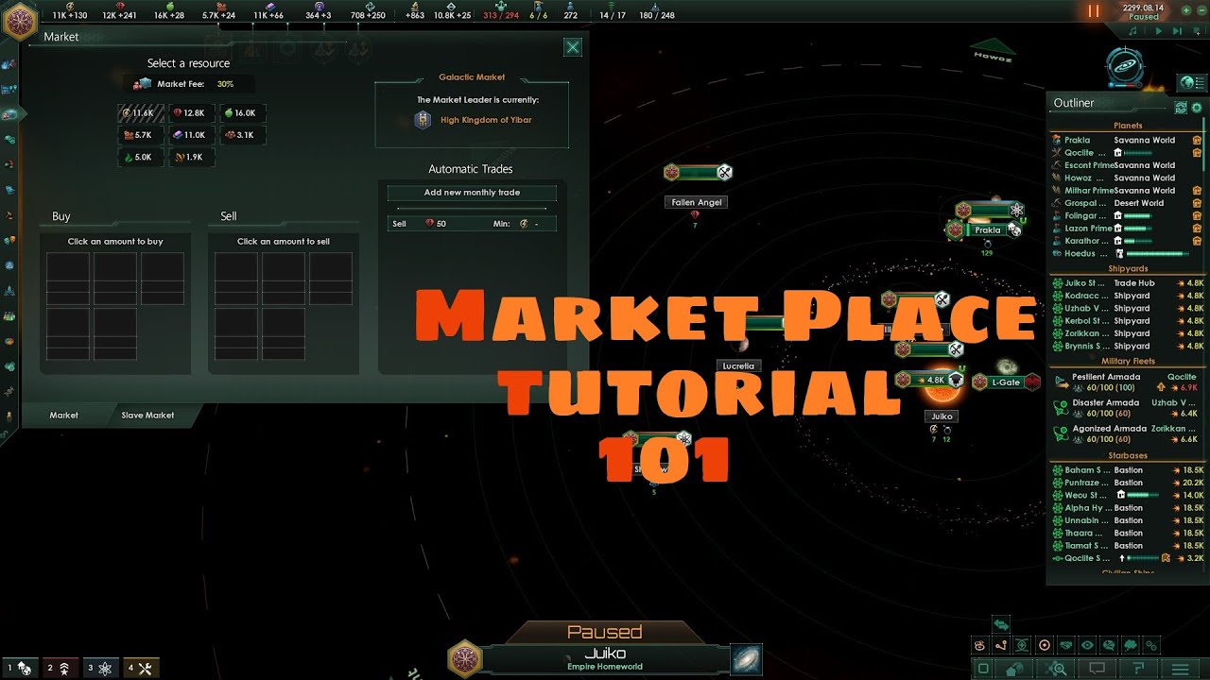Image resolution: width=1210 pixels, height=680 pixels.
Task: Collapse the Planets section in Outliner
Action: [x=1127, y=125]
